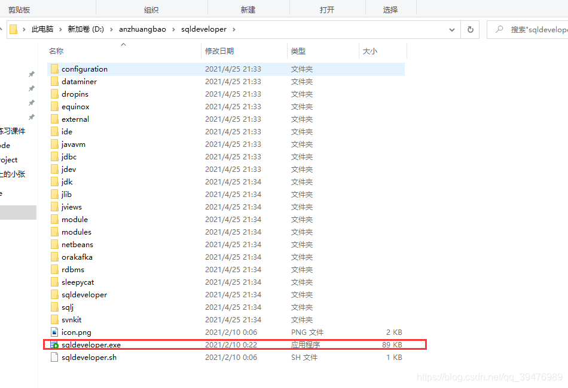Click sqldeveloper in the breadcrumb path

204,29
